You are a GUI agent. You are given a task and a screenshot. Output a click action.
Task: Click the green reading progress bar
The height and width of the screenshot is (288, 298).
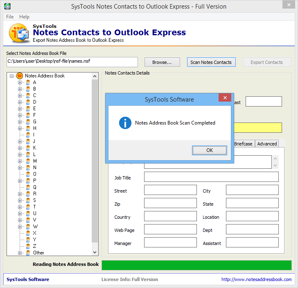click(196, 265)
